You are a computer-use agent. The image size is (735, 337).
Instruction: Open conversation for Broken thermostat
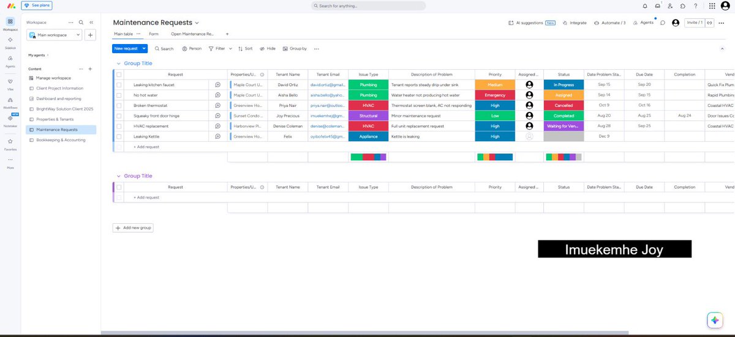click(x=217, y=105)
